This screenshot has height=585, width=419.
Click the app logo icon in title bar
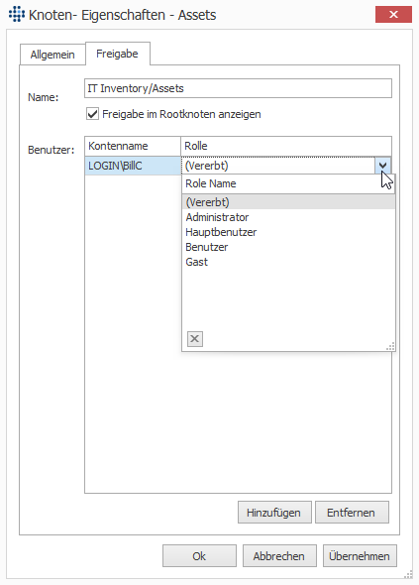click(17, 14)
